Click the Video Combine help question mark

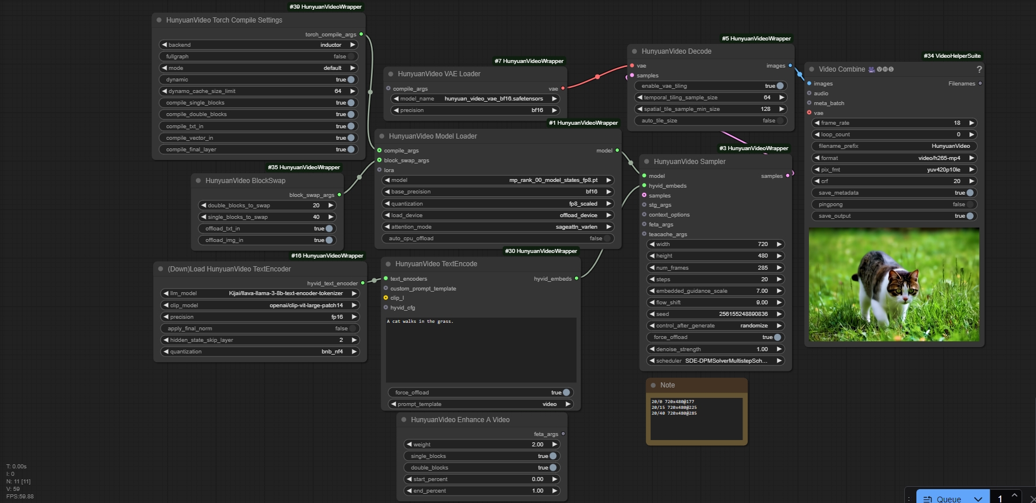pos(979,69)
